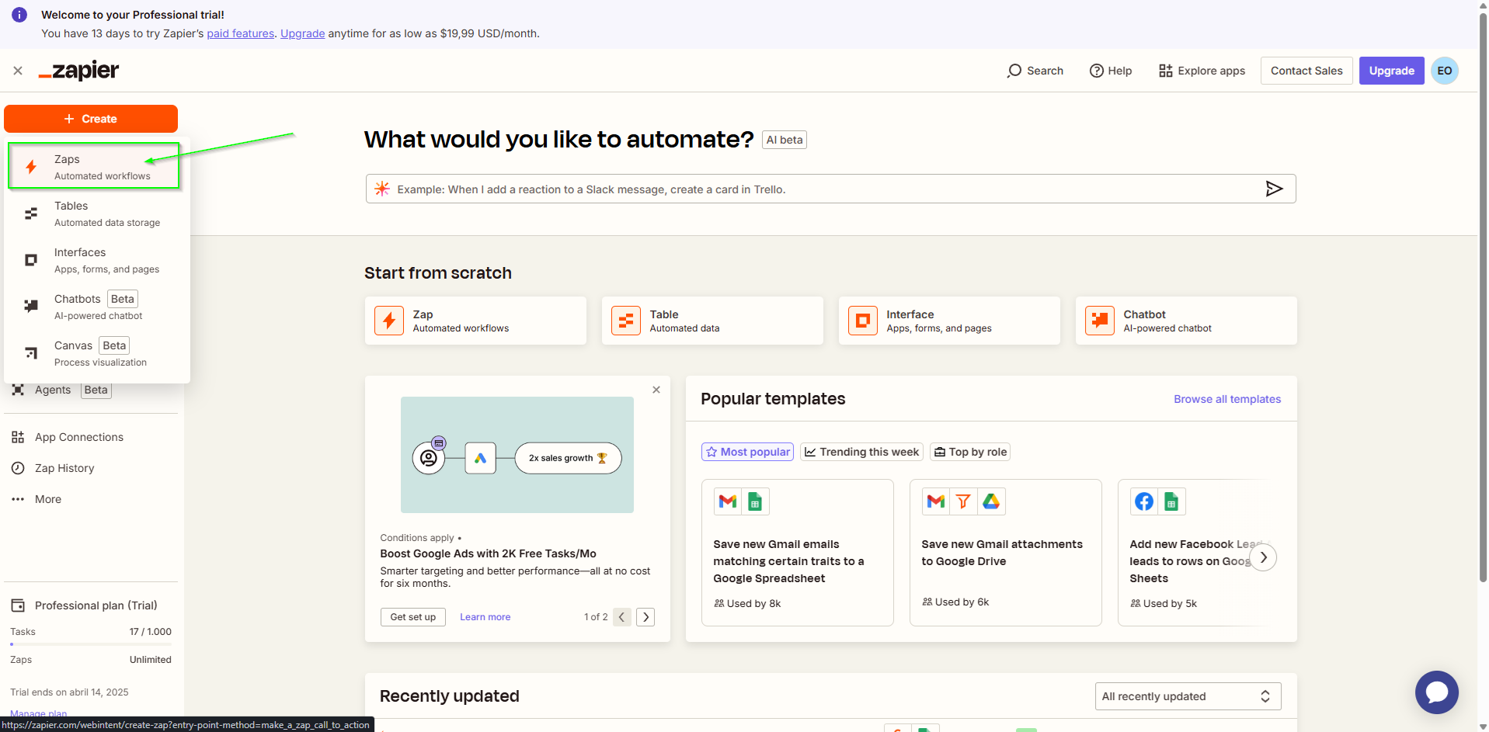Click the Tables icon in the menu
Screen dimensions: 1489x732
[x=31, y=213]
